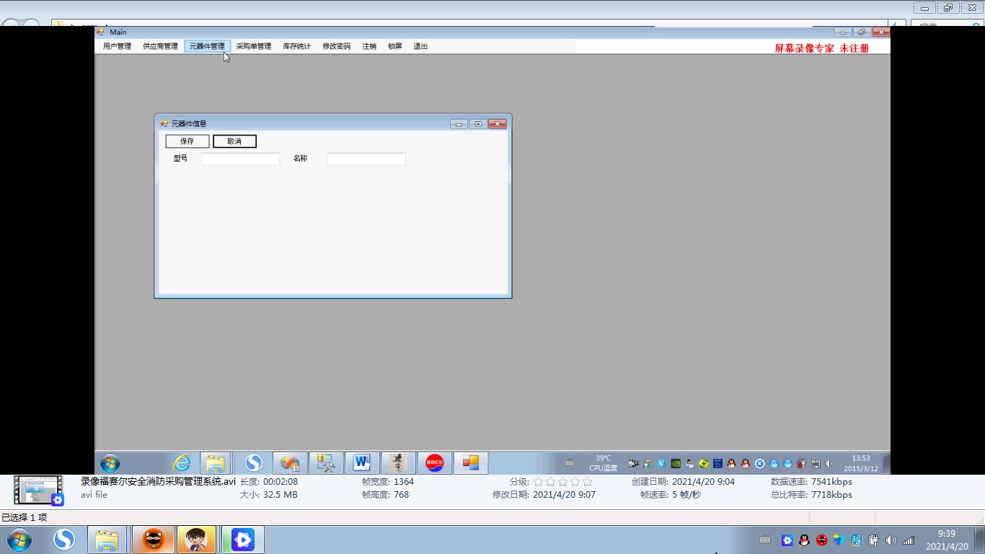Launch the blue player icon on the Windows taskbar

pyautogui.click(x=243, y=539)
